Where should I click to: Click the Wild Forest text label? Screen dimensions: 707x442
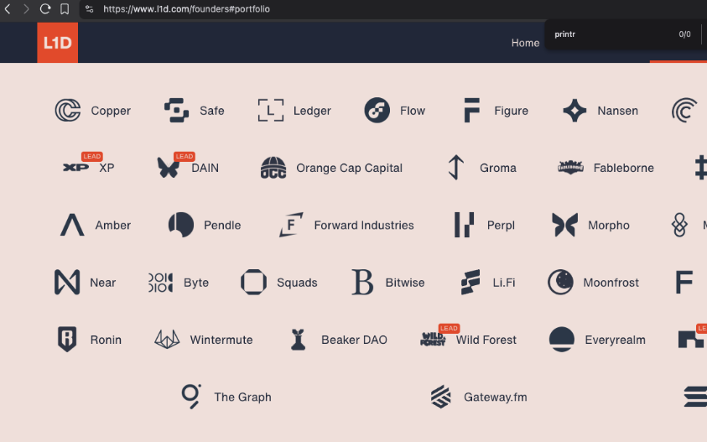(x=486, y=340)
